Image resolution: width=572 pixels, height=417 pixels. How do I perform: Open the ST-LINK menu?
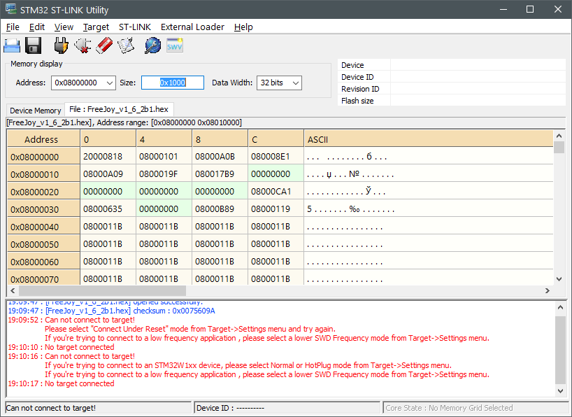[134, 27]
